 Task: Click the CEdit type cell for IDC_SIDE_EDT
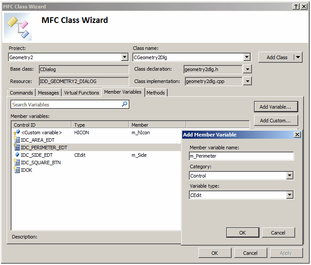pos(80,155)
